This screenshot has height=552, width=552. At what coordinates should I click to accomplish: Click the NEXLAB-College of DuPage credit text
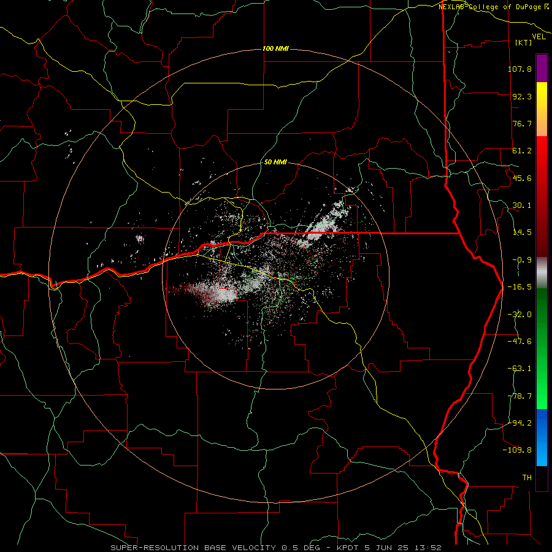pos(489,7)
